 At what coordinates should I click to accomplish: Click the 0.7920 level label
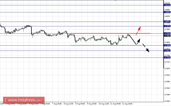click(x=167, y=33)
